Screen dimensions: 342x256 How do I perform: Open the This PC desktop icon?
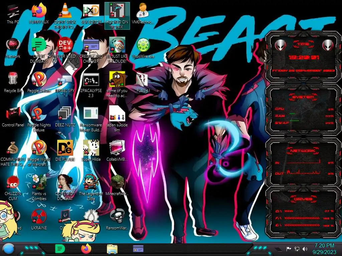pyautogui.click(x=13, y=14)
